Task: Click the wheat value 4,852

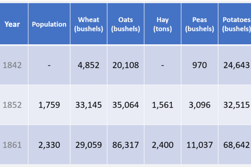Action: click(88, 65)
